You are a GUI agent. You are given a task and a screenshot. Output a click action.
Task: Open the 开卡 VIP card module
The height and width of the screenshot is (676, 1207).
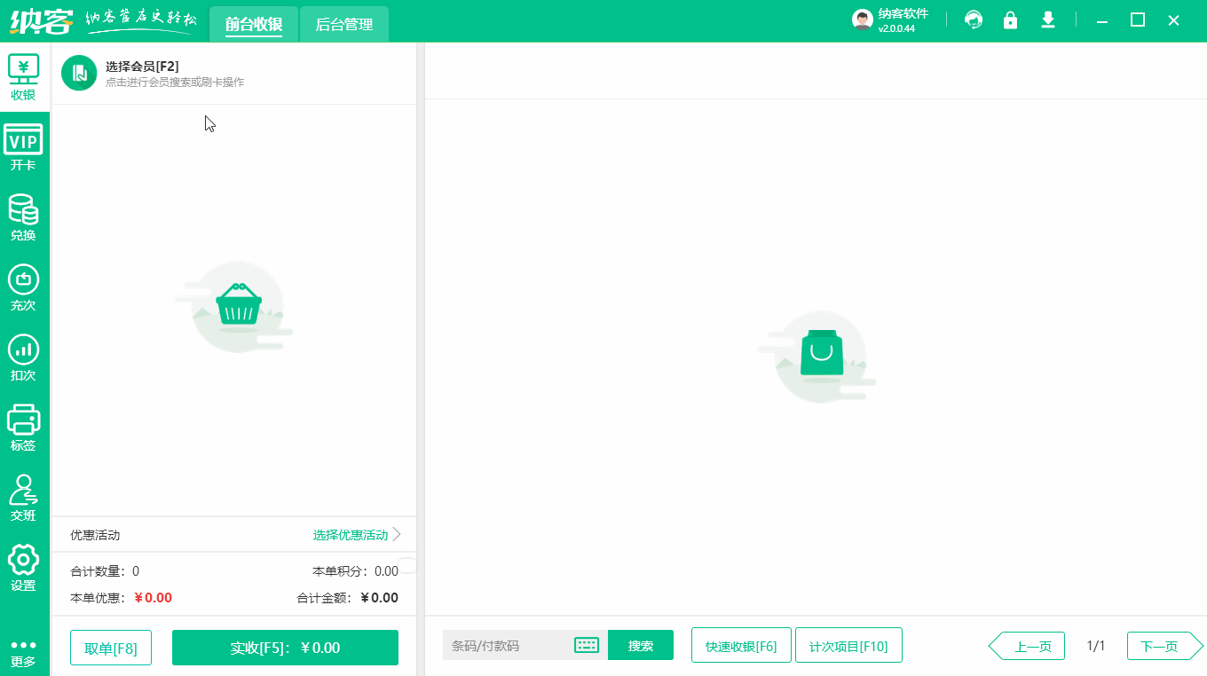(x=24, y=145)
